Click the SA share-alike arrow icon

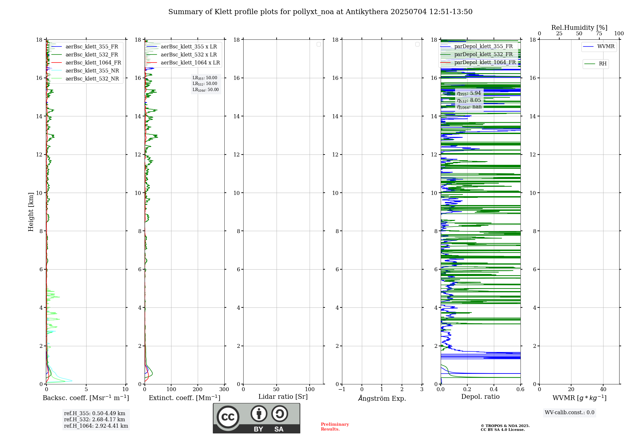click(x=279, y=414)
